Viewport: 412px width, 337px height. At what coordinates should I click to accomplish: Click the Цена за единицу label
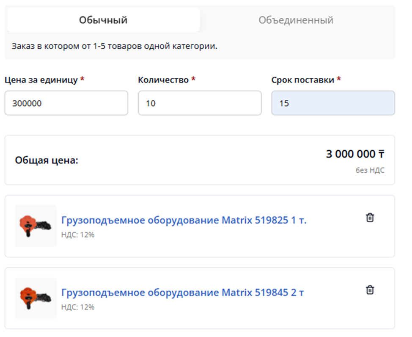(41, 80)
